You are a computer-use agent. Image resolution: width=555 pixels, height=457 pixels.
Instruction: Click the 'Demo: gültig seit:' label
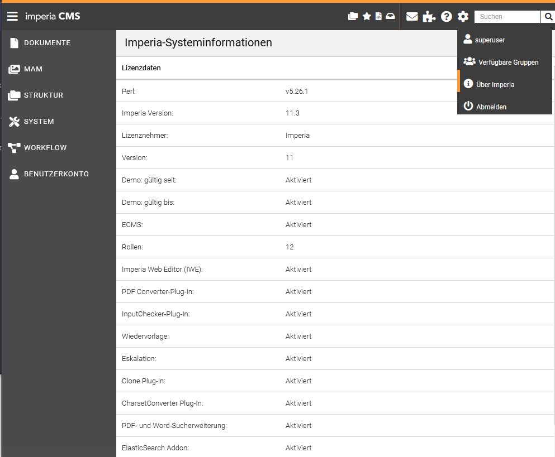[x=149, y=180]
